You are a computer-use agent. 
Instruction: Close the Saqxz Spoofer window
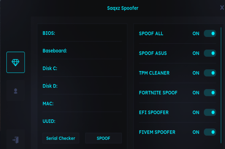point(222,8)
